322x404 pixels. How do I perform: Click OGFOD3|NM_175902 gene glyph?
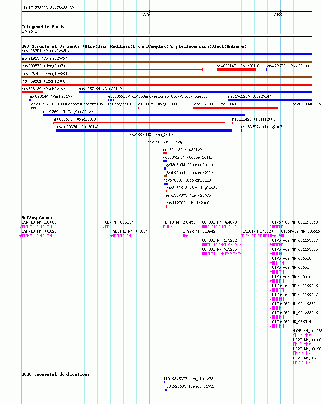222,245
